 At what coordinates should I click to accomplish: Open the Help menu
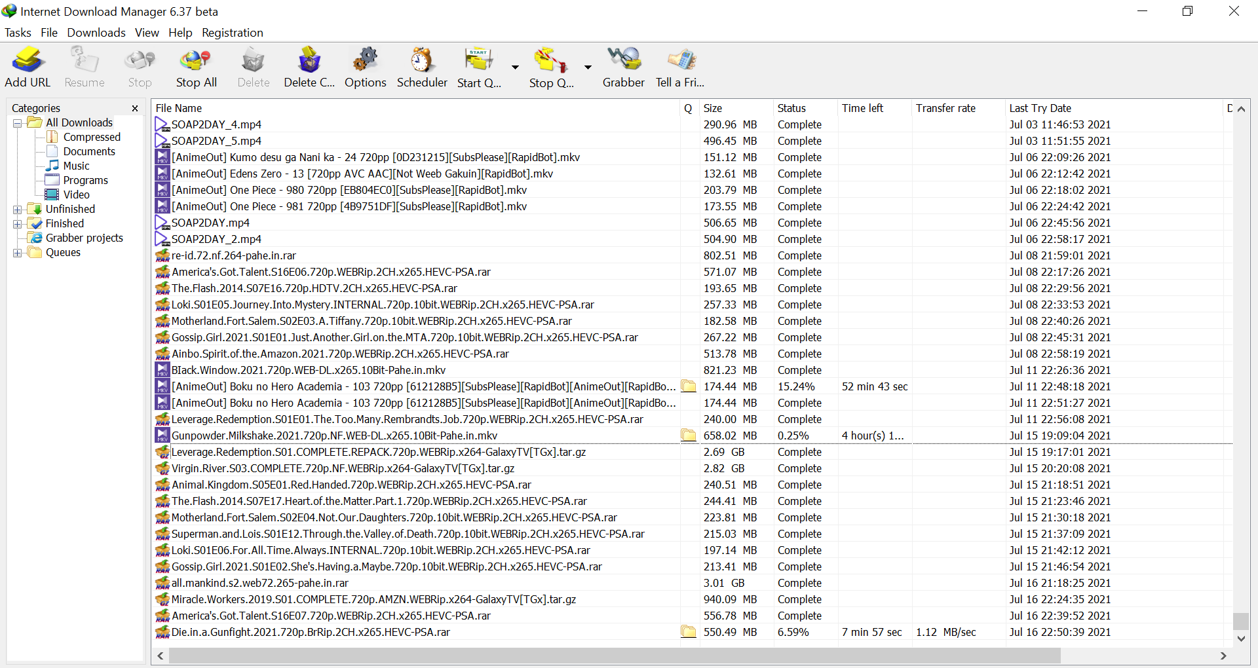pyautogui.click(x=180, y=33)
